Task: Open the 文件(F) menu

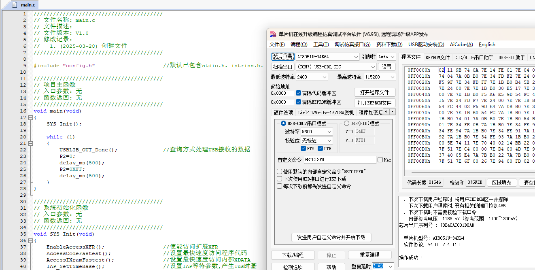Action: (277, 45)
